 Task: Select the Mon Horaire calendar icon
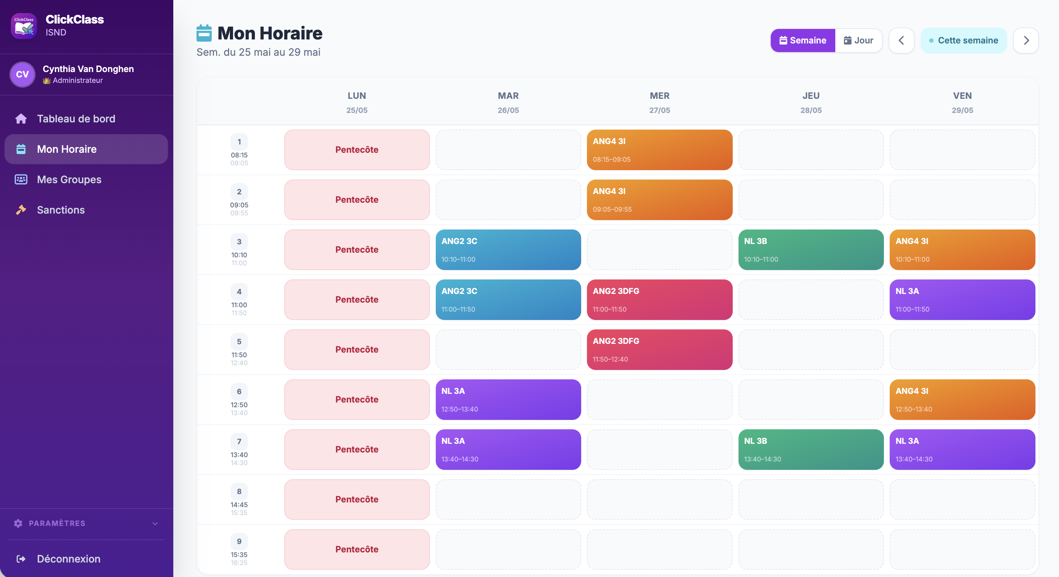[21, 149]
